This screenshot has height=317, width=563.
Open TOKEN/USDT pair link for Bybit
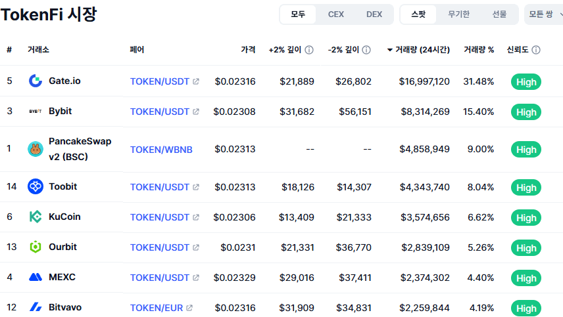(x=159, y=112)
